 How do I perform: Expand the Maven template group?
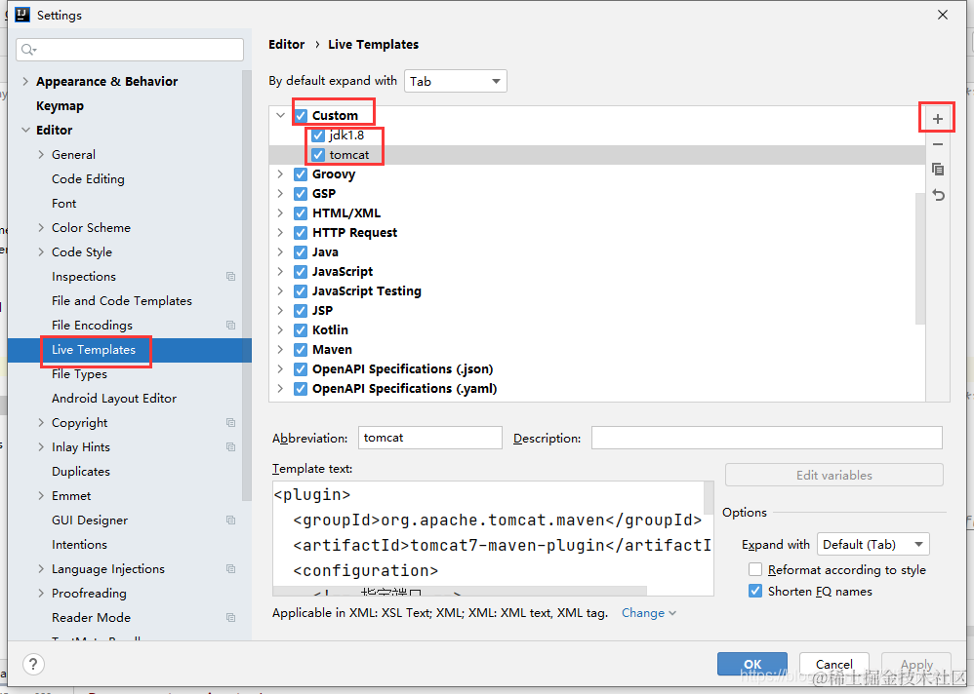280,349
